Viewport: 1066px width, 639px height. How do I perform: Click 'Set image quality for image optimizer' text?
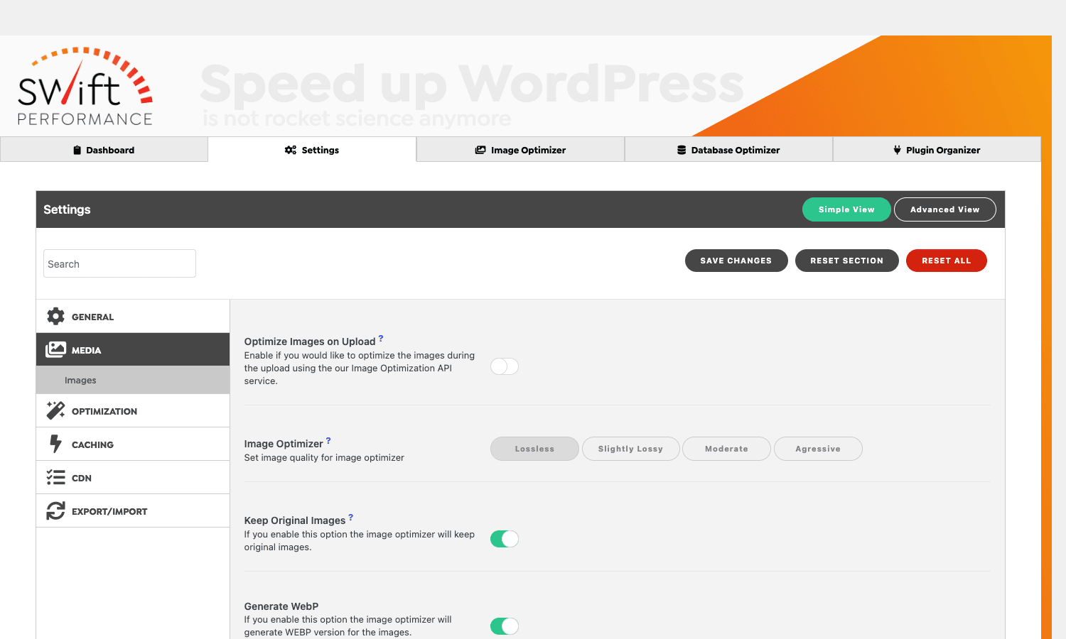point(324,458)
